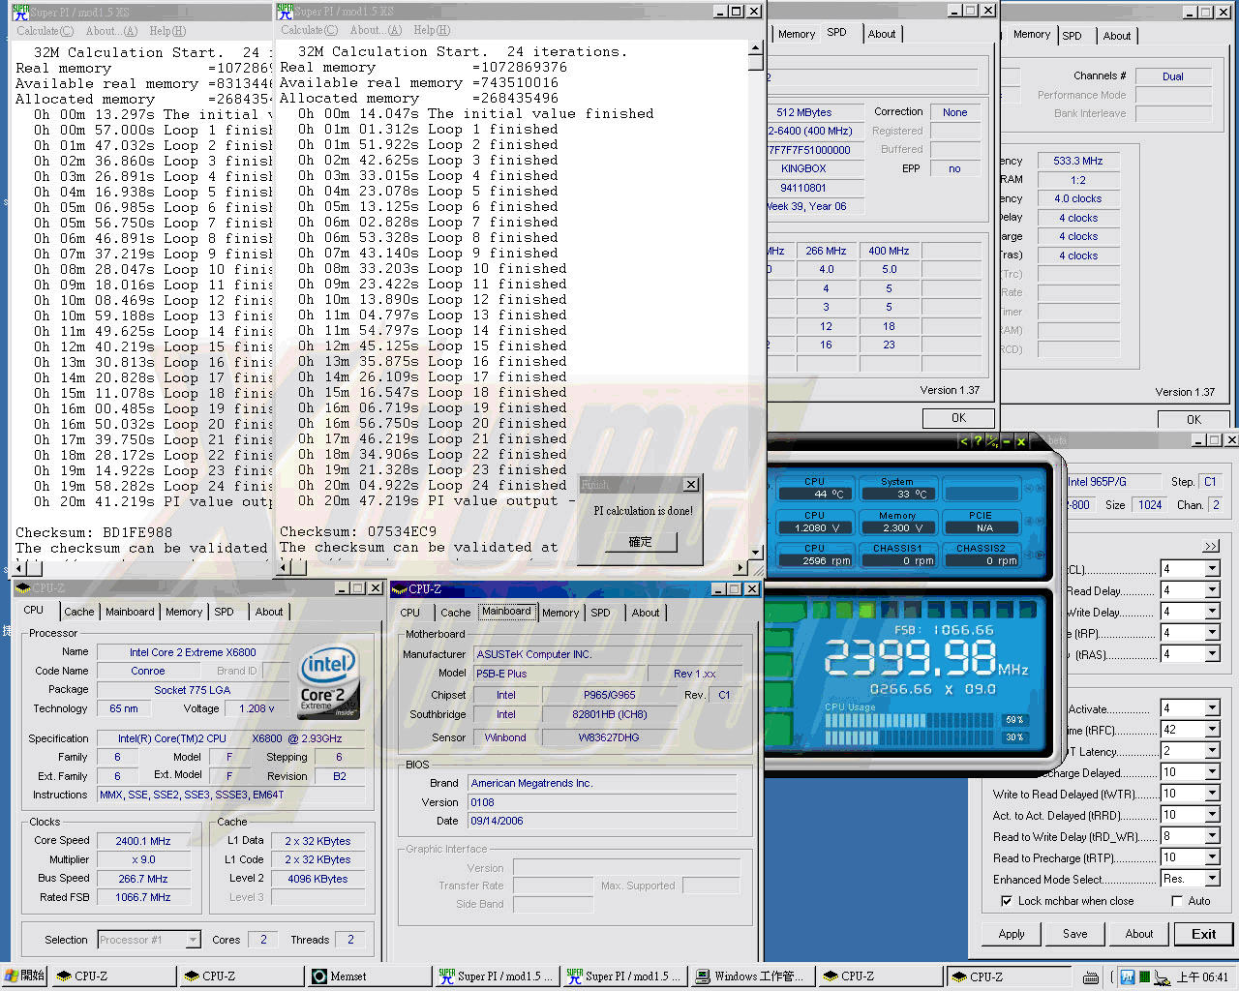Screen dimensions: 1239x991
Task: Click the green '-' minimize icon on PC Probe widget
Action: pyautogui.click(x=1007, y=441)
